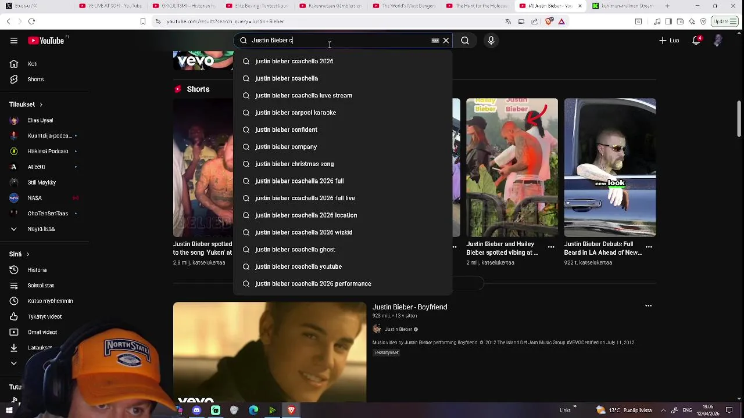Choose suggestion justin bieber confident

click(x=343, y=129)
